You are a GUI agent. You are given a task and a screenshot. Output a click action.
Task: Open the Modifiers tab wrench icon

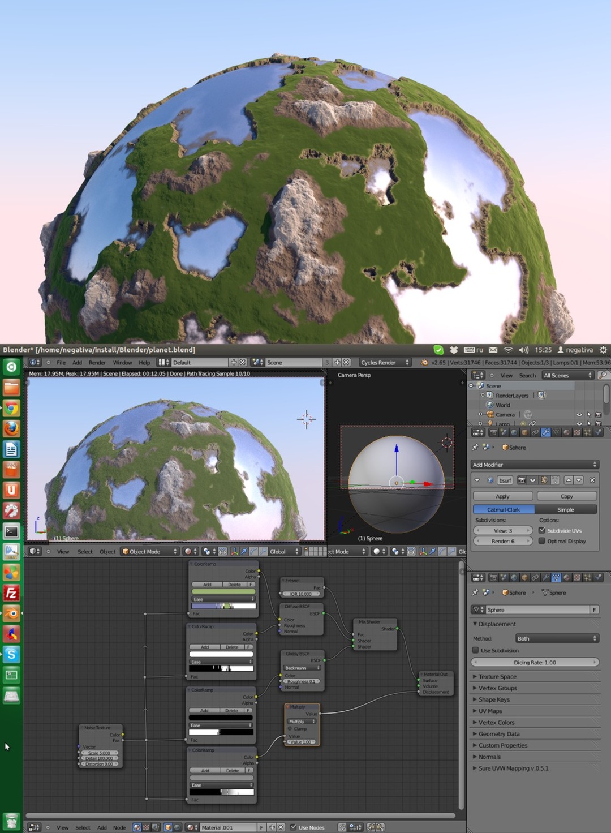tap(545, 433)
